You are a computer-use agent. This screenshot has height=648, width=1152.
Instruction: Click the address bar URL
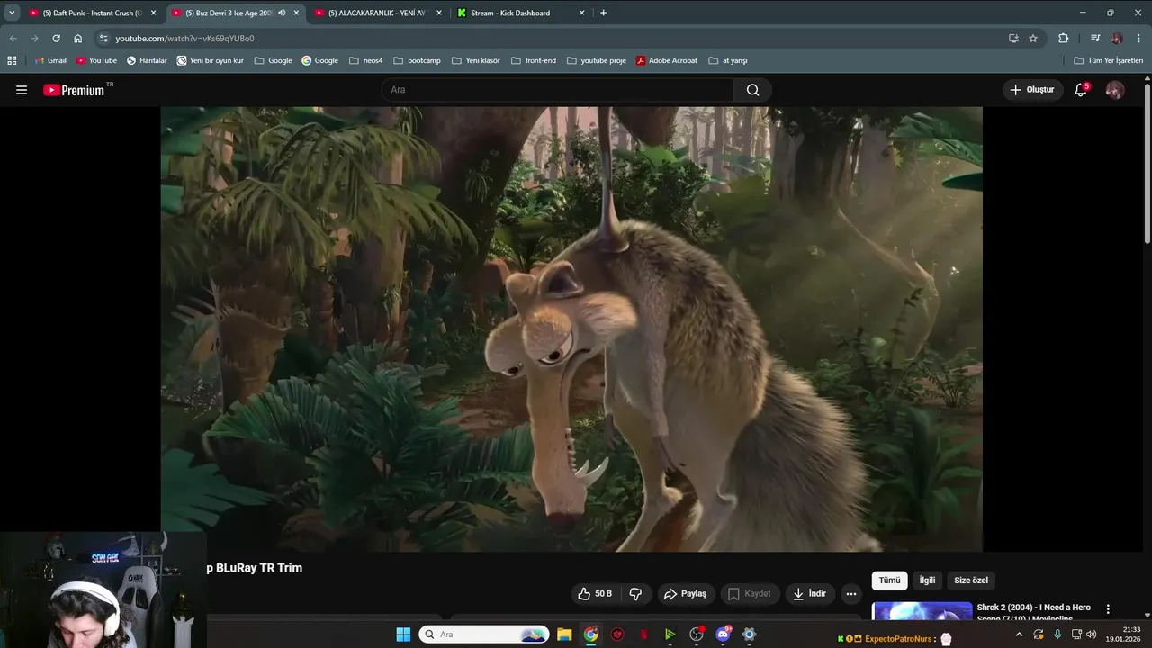184,39
